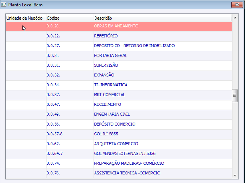This screenshot has height=183, width=245.
Task: Select code 0.0.62.
Action: (x=53, y=144)
